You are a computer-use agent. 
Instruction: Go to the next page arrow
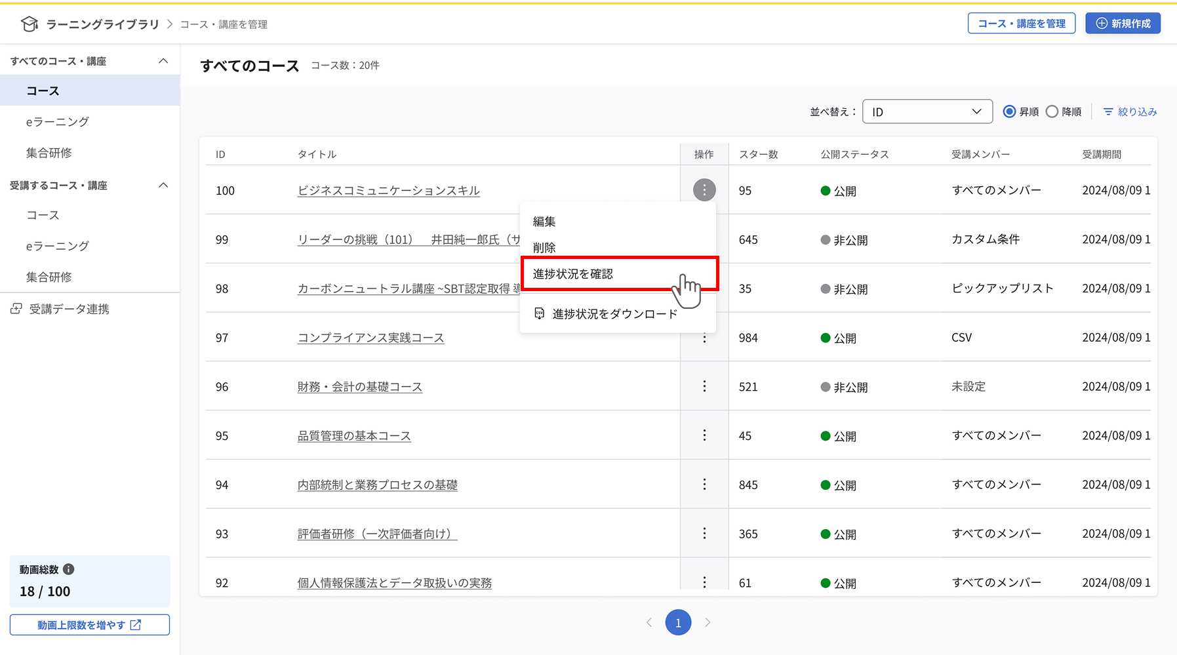708,622
